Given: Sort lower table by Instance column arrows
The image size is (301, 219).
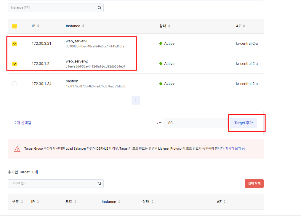Looking at the screenshot, I should 119,202.
